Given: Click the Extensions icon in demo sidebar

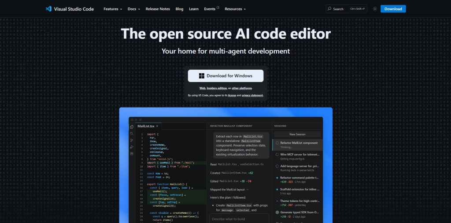Looking at the screenshot, I should click(132, 154).
